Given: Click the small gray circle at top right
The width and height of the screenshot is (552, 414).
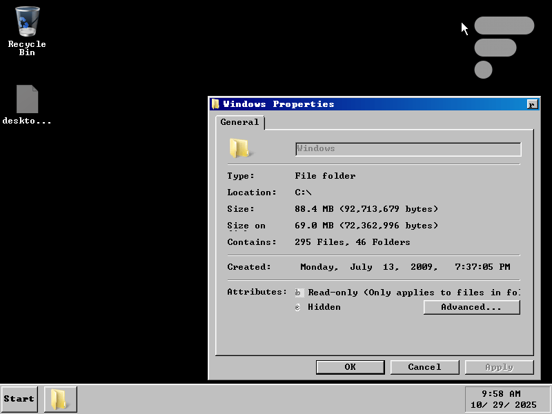Looking at the screenshot, I should coord(483,70).
